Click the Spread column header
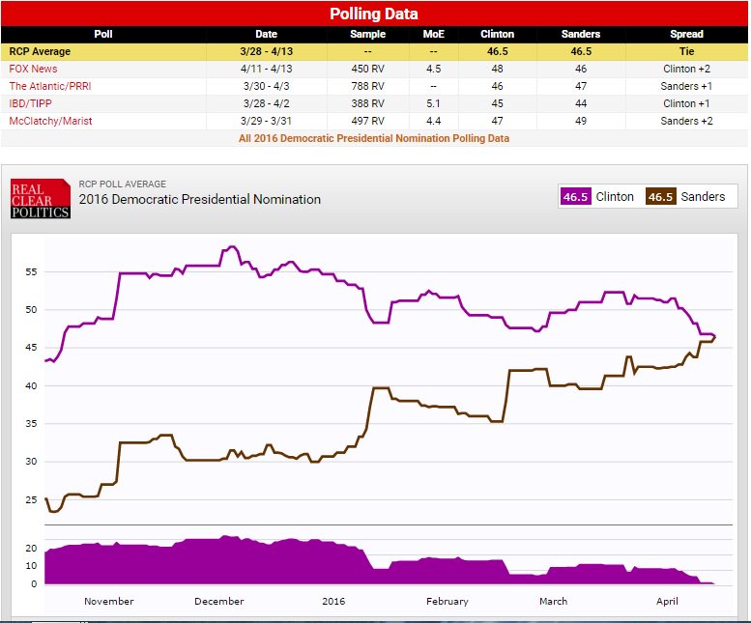 (x=686, y=34)
